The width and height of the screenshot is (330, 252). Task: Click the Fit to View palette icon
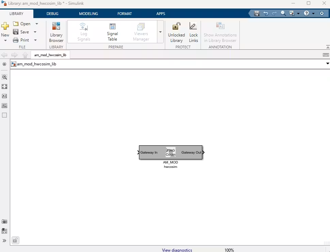[x=4, y=86]
